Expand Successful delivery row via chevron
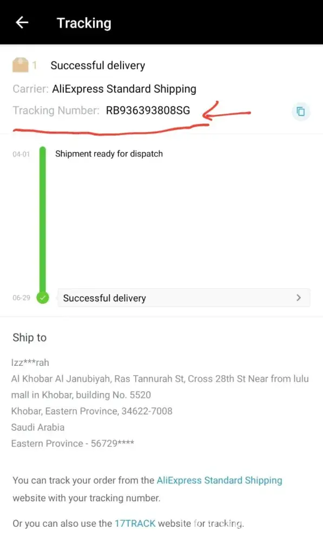 pyautogui.click(x=299, y=298)
